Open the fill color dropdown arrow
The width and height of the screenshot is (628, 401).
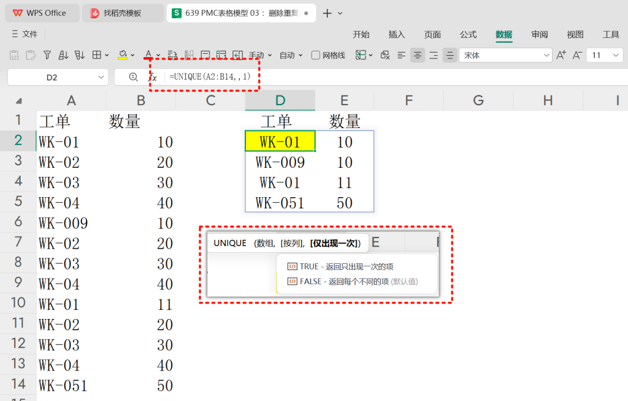click(132, 56)
